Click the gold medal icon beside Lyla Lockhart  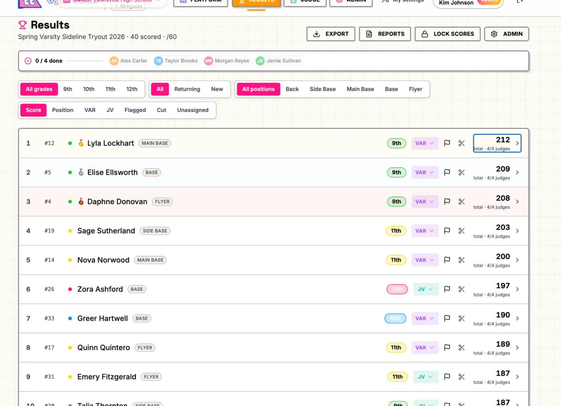tap(81, 143)
